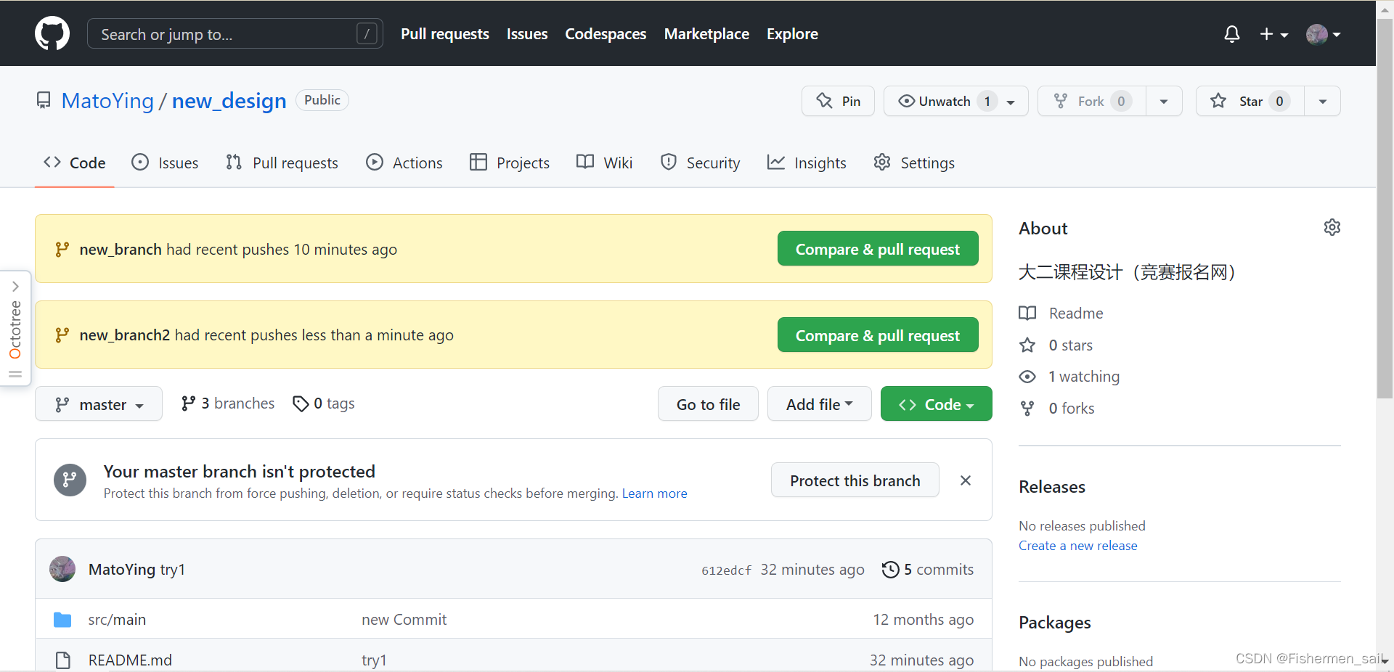Open Codespaces in top navigation

click(x=606, y=34)
